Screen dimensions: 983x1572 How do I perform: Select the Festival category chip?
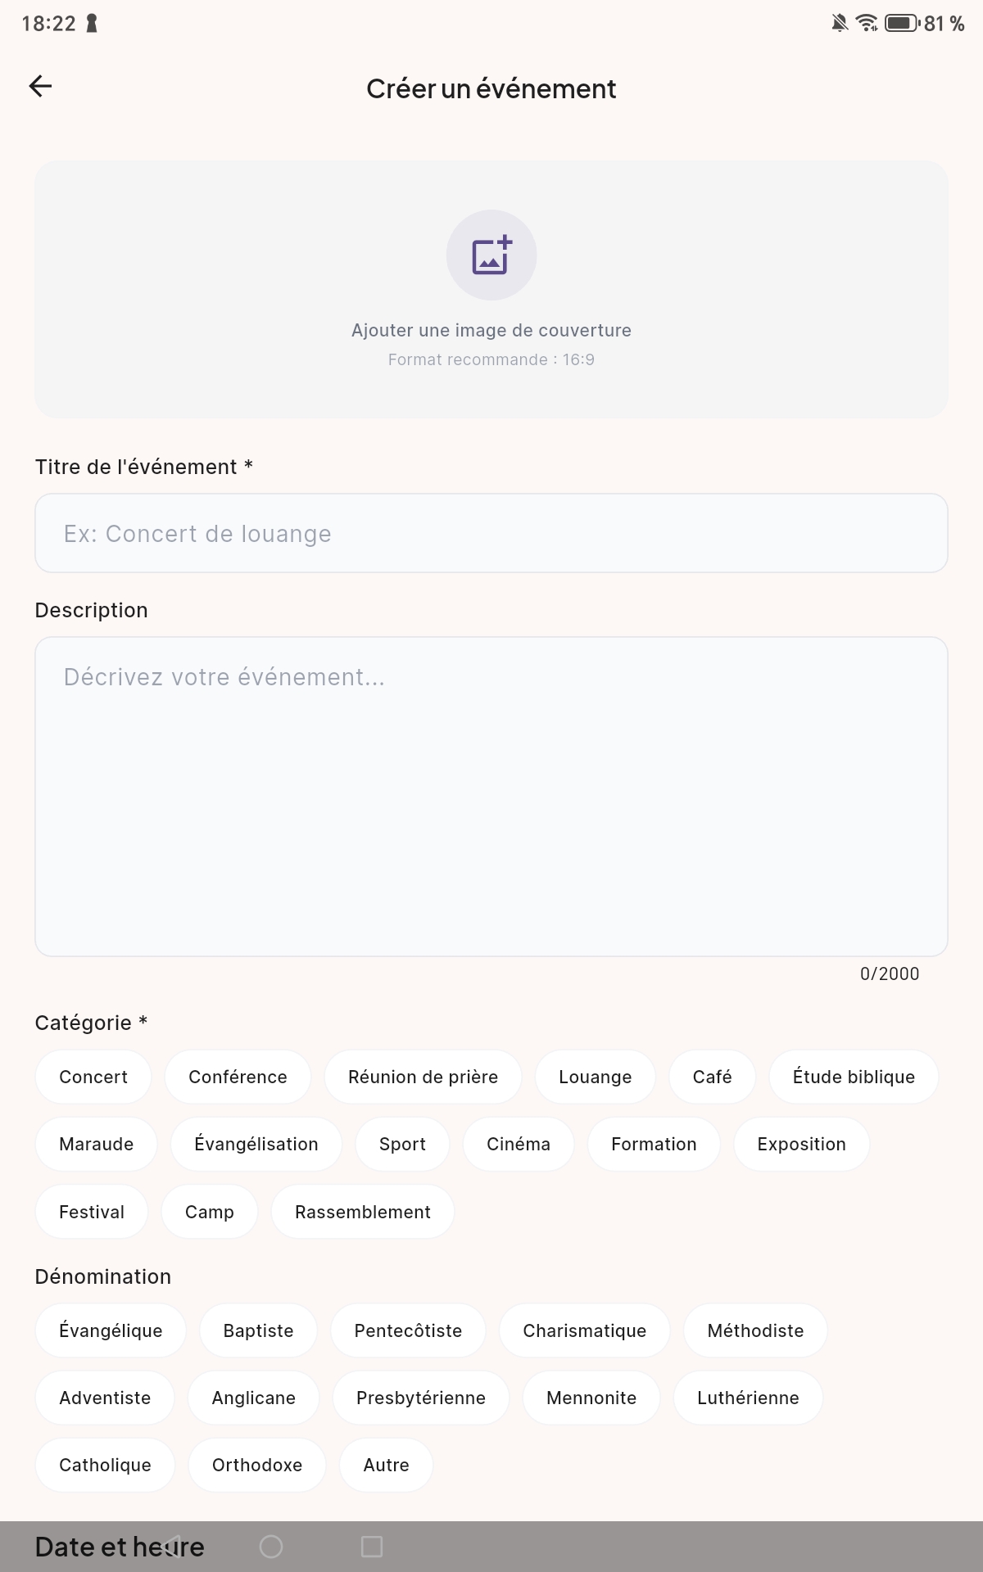tap(92, 1212)
